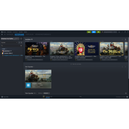
Task: Expand the Son Oyunlar dropdown
Action: (x=30, y=67)
